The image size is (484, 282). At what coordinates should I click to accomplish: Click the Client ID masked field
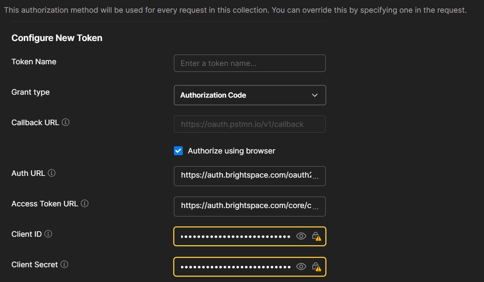coord(235,236)
